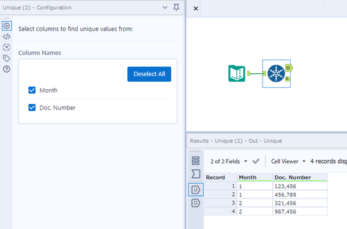Click the Input Data tool output anchor
The image size is (347, 229).
(248, 73)
